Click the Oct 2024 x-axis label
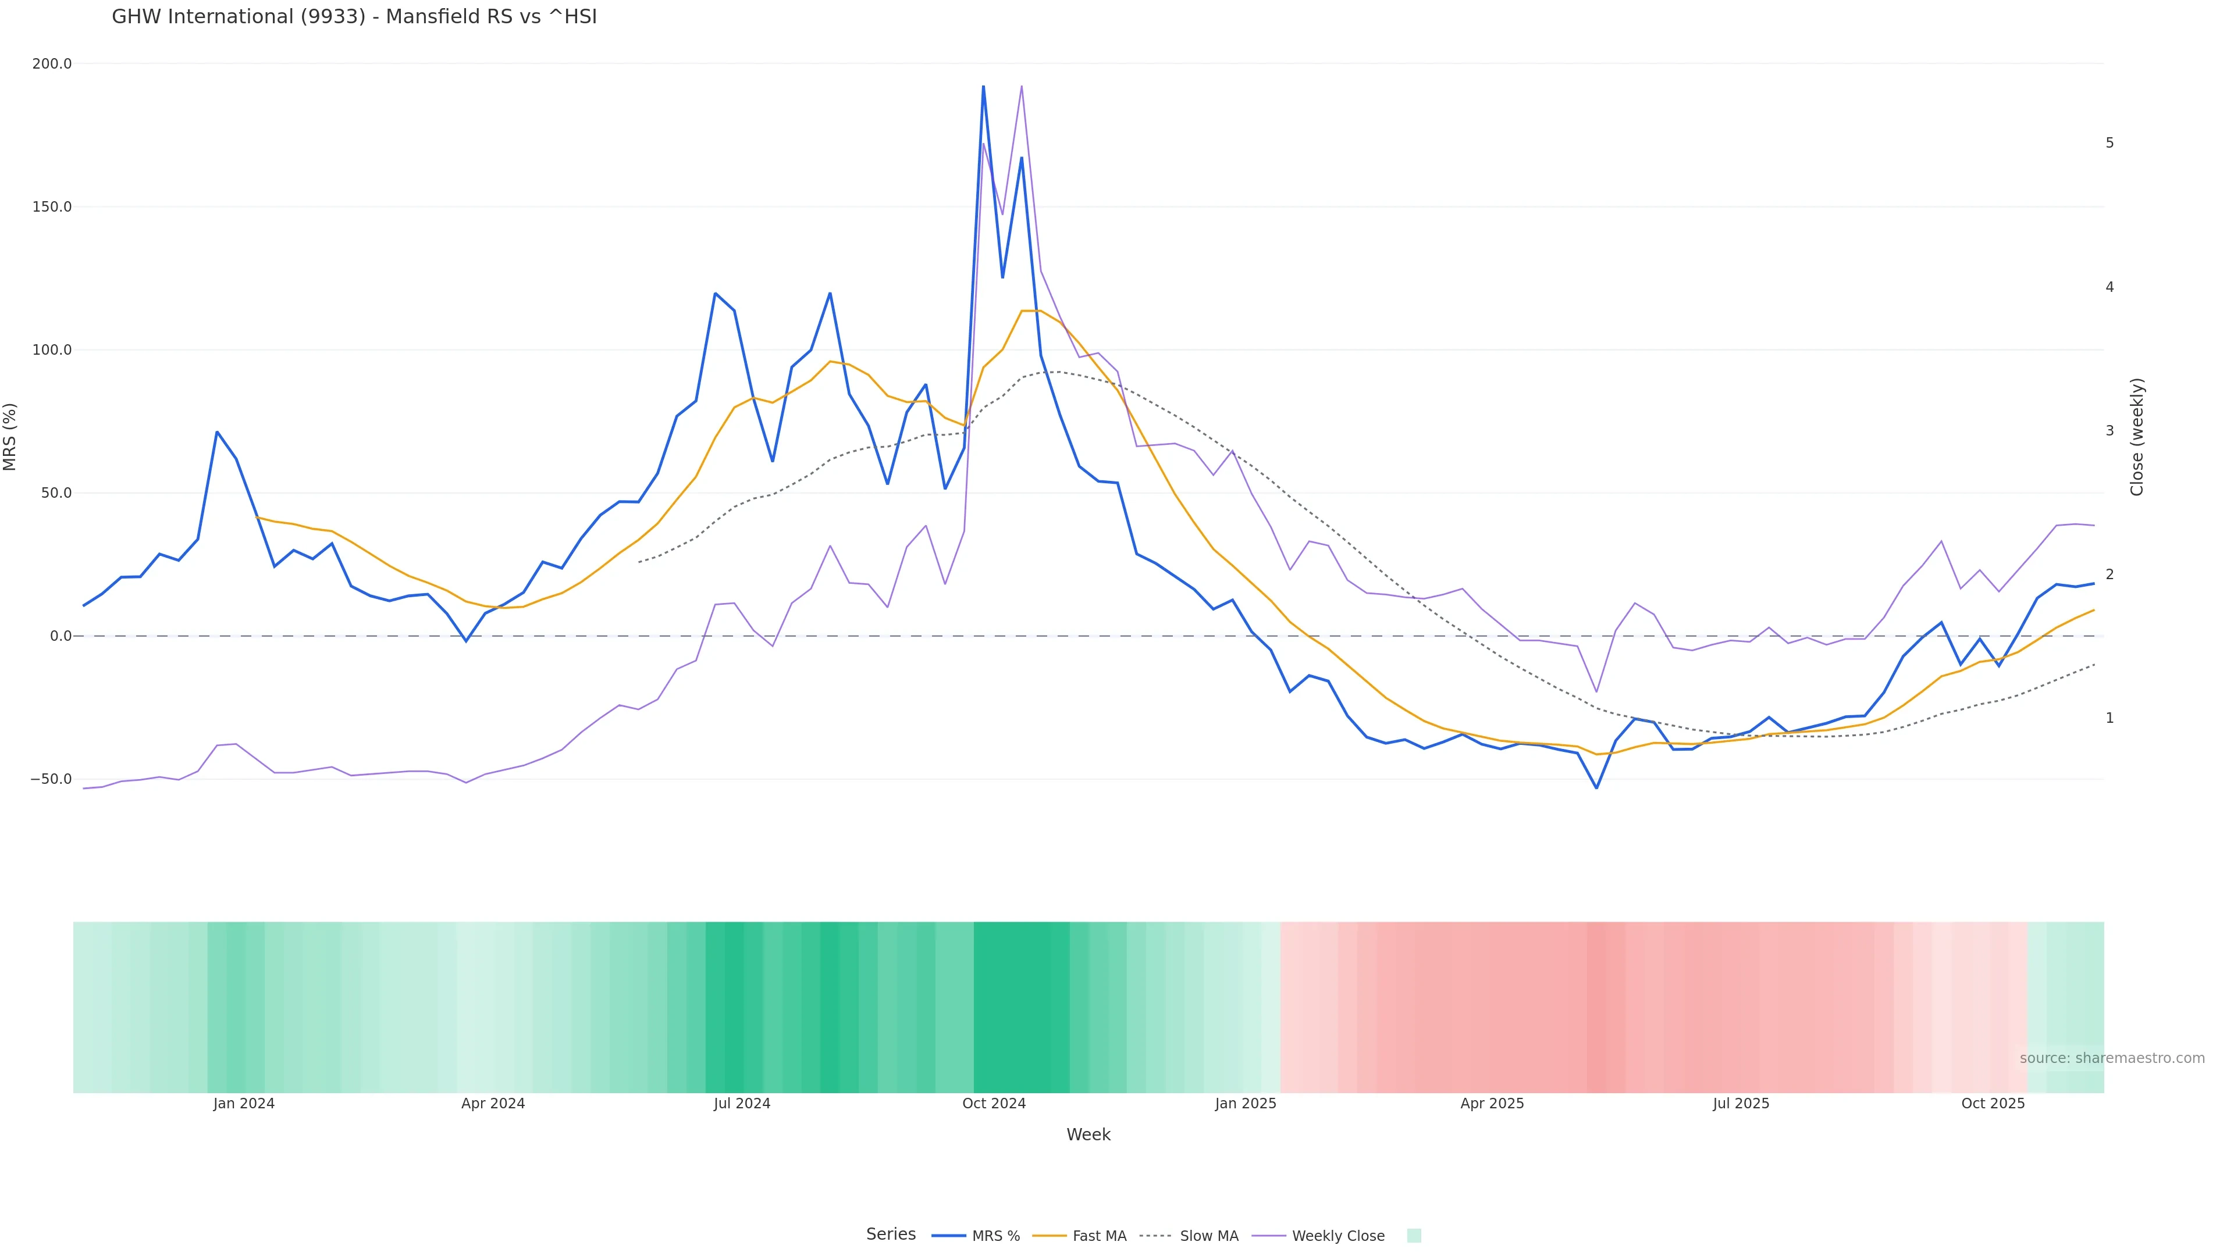Viewport: 2234px width, 1256px height. pyautogui.click(x=994, y=1104)
